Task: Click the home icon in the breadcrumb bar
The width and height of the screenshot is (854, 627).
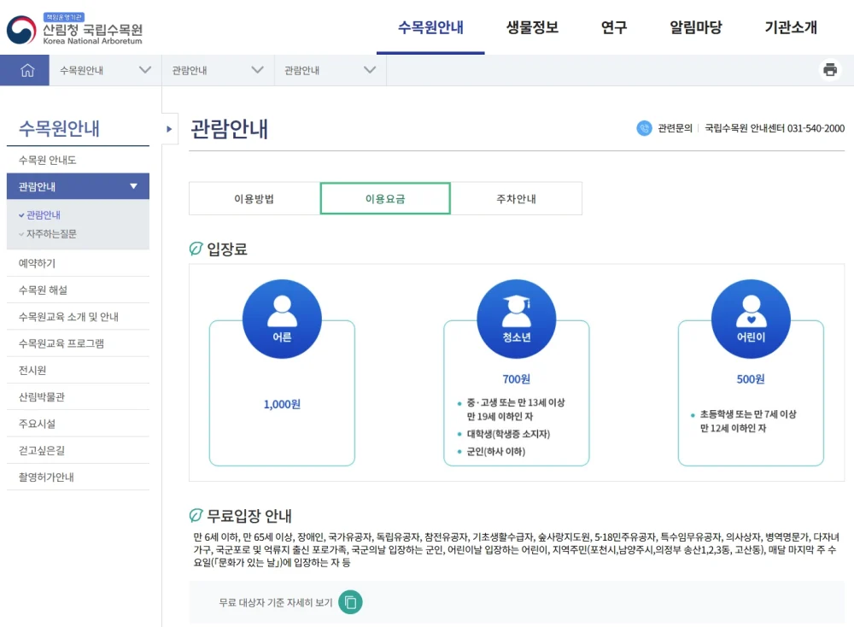Action: click(x=25, y=70)
